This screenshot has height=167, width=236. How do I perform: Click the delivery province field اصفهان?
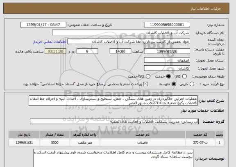click(x=167, y=60)
